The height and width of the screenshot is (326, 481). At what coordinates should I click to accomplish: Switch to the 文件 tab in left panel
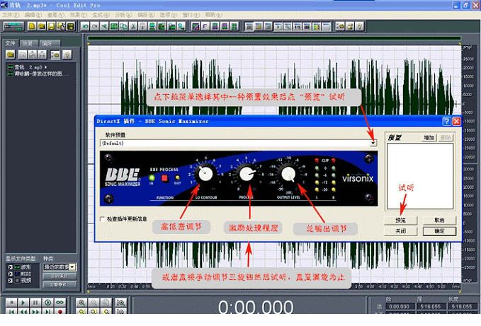[11, 43]
